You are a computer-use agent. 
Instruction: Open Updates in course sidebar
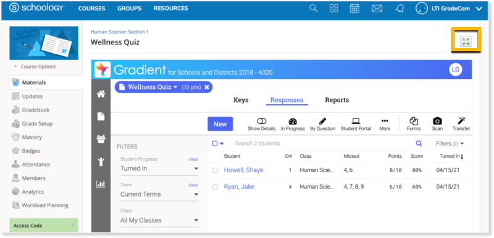pos(32,96)
